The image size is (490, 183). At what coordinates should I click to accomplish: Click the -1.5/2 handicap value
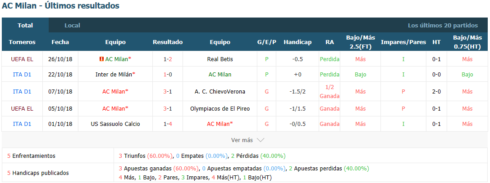tap(298, 92)
